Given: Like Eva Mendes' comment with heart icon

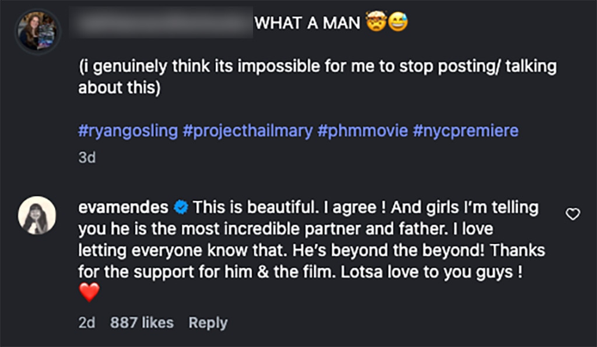Looking at the screenshot, I should coord(573,215).
